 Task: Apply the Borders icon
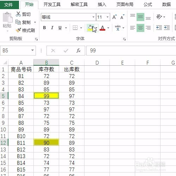click(x=75, y=28)
